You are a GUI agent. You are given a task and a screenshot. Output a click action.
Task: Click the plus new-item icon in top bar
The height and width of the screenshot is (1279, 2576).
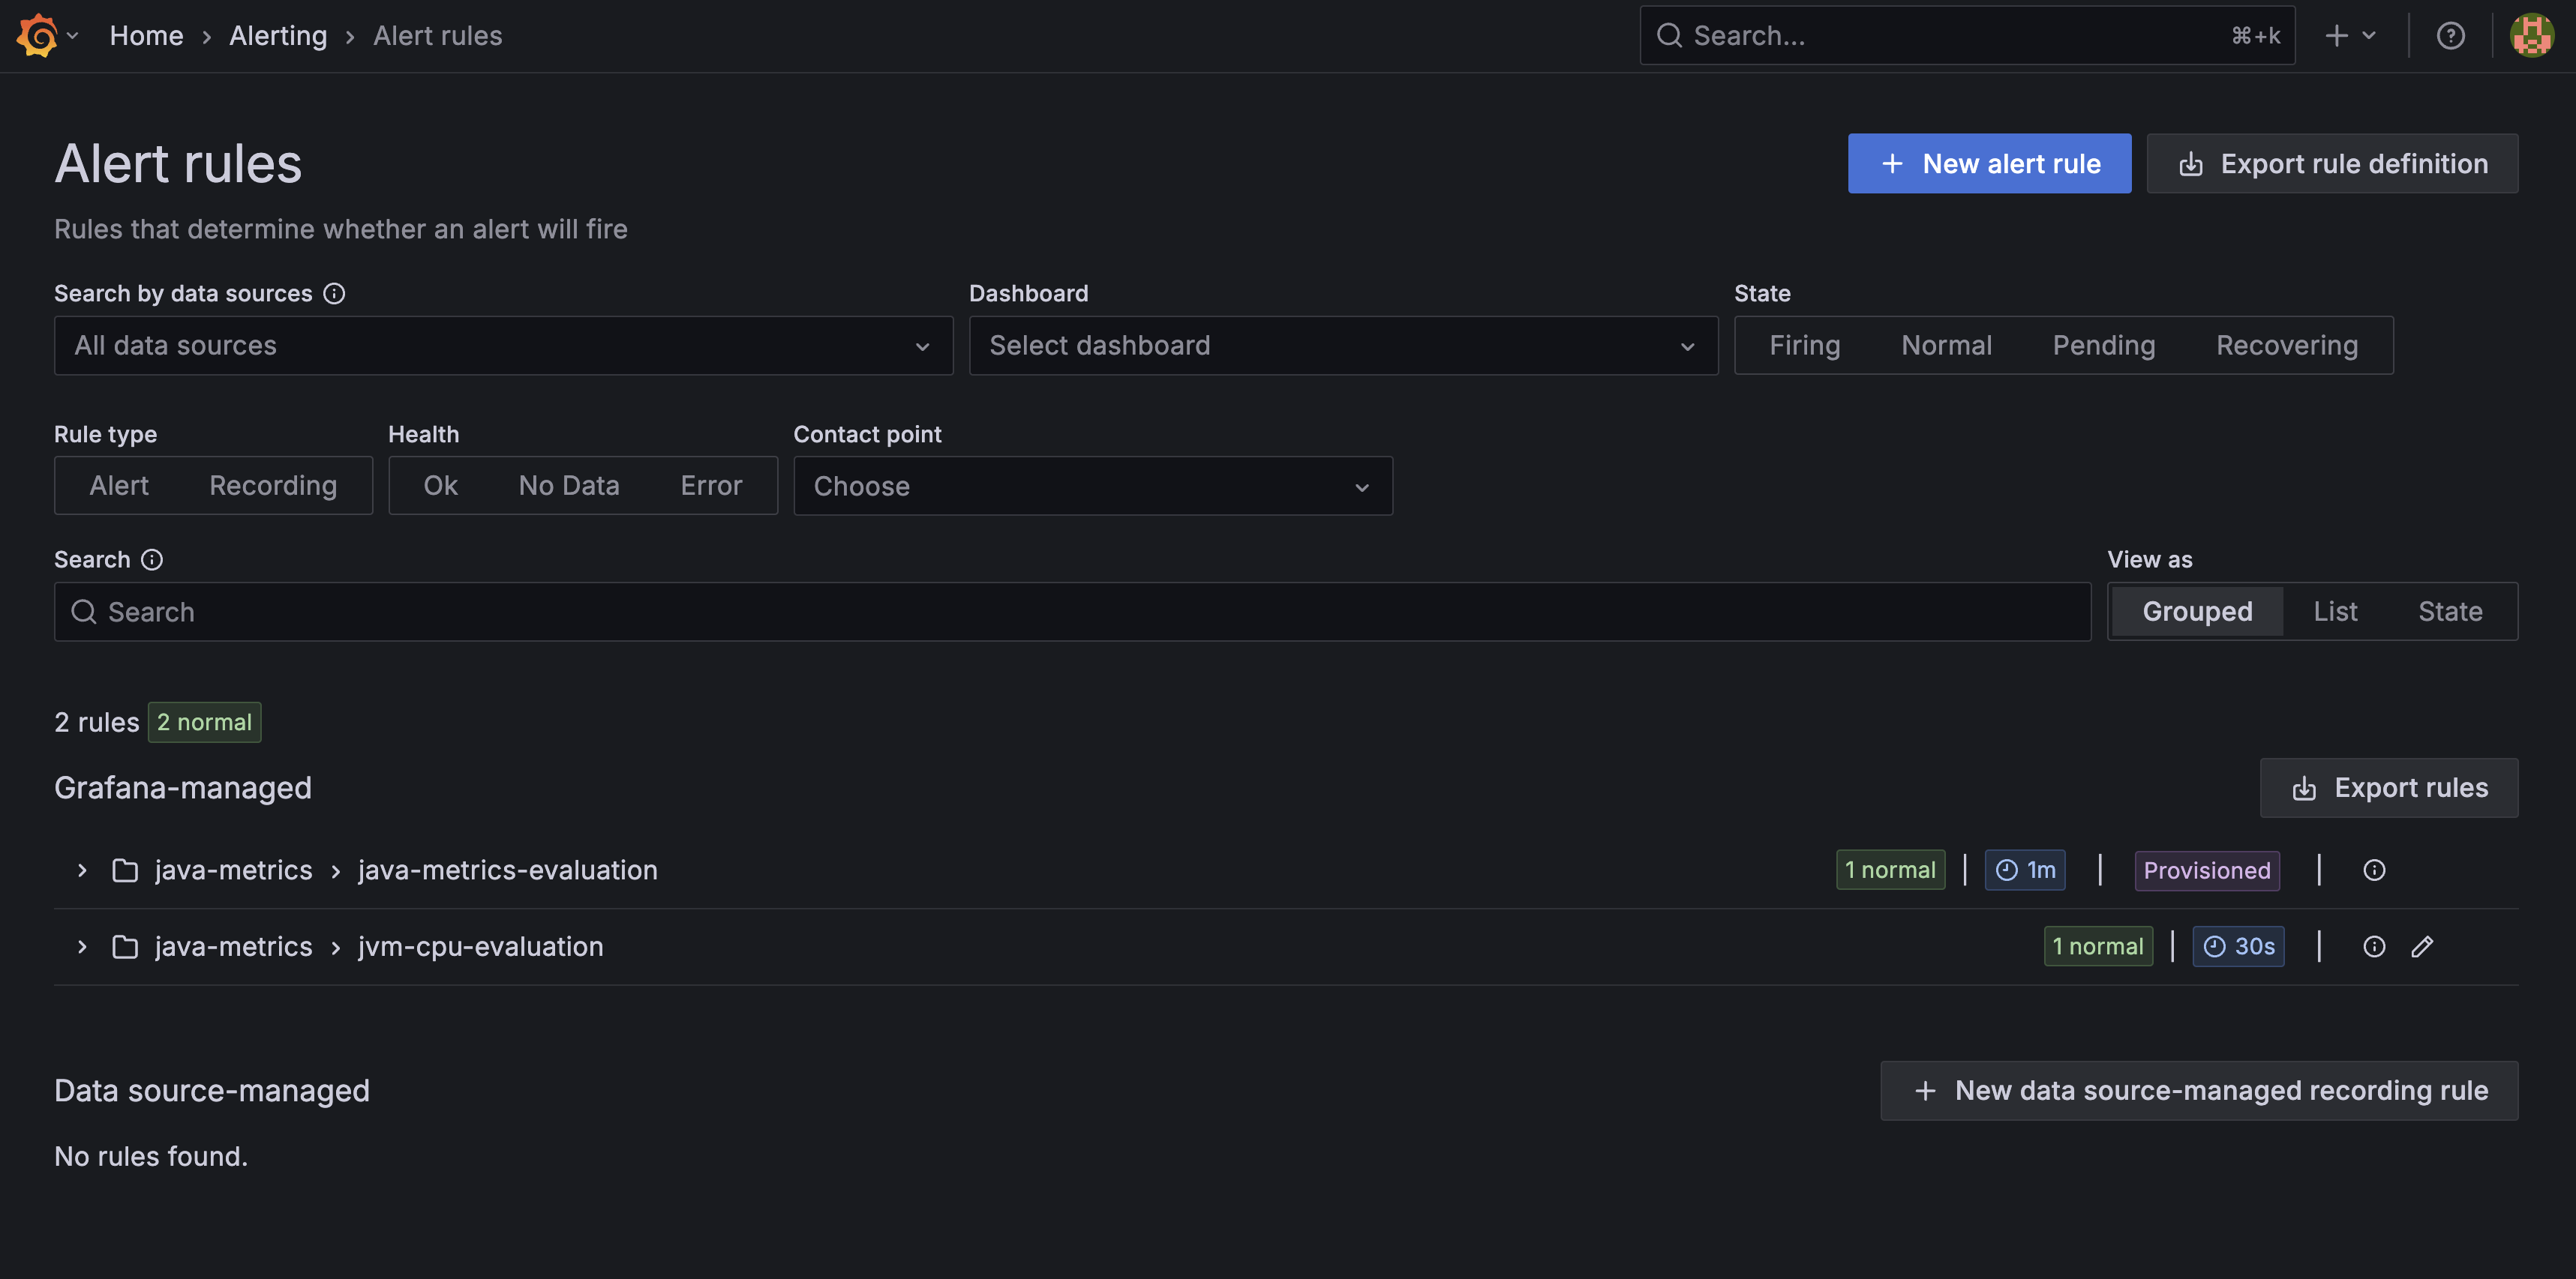click(2336, 36)
